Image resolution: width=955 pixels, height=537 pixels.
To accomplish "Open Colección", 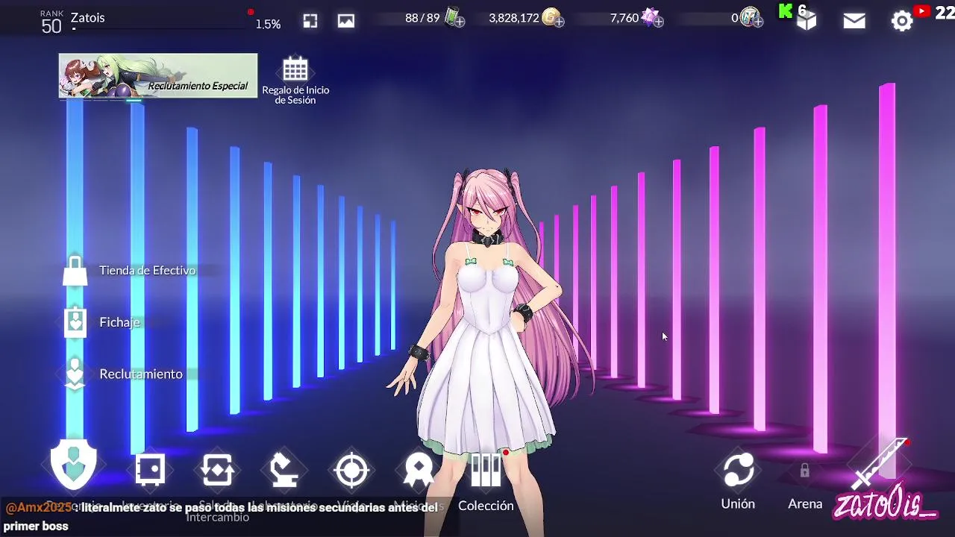I will point(486,481).
